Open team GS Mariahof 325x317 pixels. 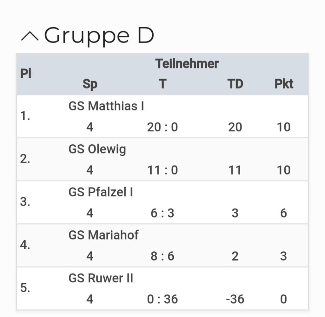[x=103, y=235]
